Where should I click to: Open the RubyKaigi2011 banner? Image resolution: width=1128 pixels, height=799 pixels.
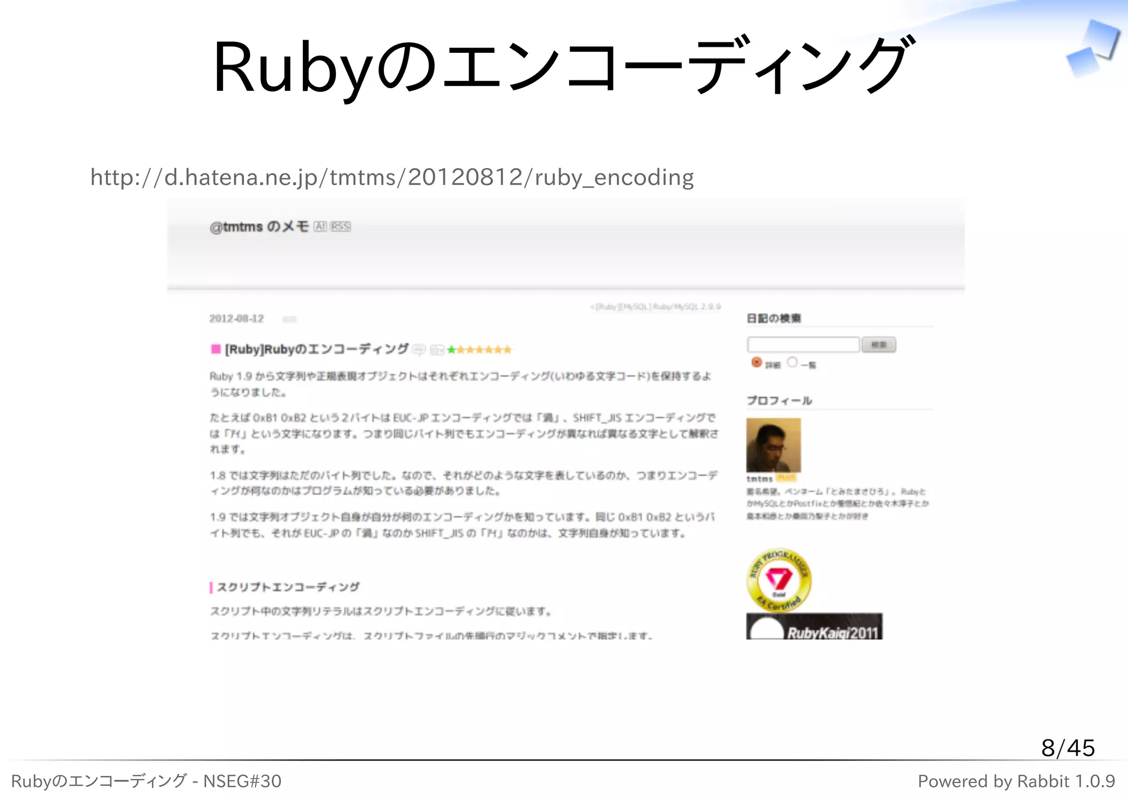(814, 627)
